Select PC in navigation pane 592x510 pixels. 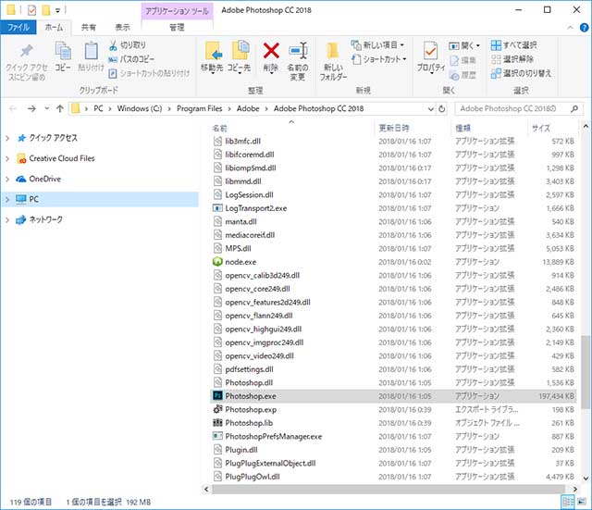tap(100, 200)
